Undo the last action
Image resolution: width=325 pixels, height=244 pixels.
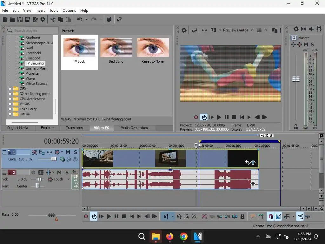[80, 19]
